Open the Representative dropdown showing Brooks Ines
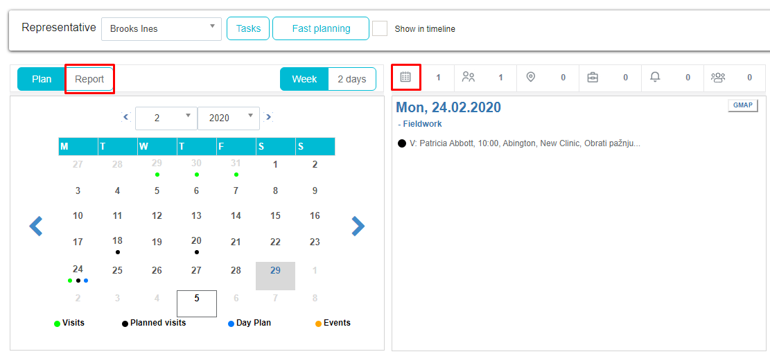This screenshot has width=770, height=354. (161, 29)
